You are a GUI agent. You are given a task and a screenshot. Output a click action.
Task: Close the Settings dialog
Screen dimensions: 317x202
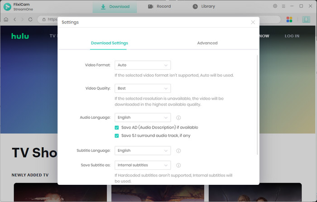click(x=253, y=22)
